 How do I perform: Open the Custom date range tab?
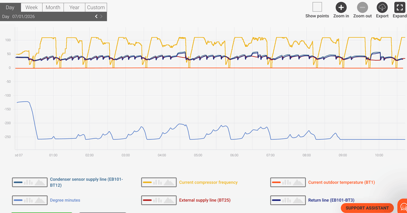point(96,7)
